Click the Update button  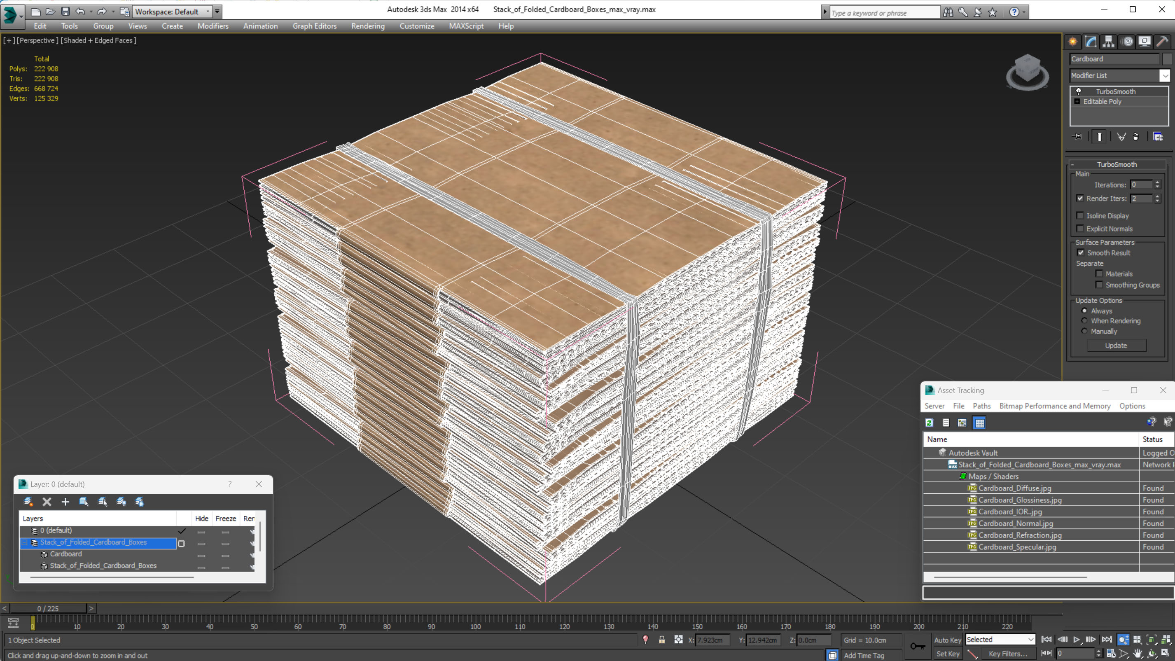[1116, 345]
